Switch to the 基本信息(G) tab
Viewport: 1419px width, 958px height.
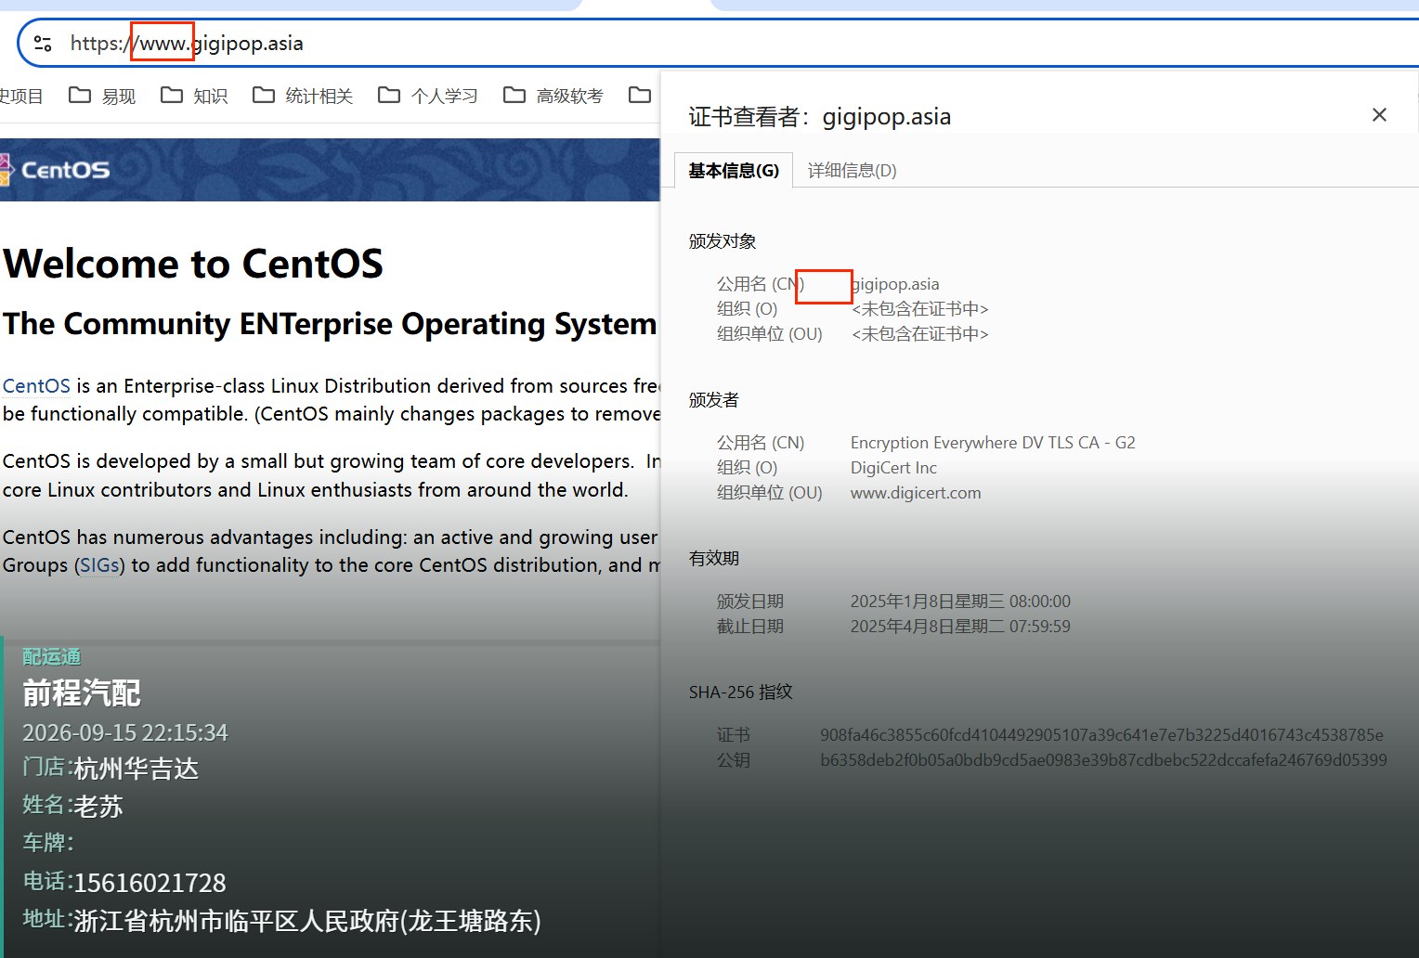point(734,170)
